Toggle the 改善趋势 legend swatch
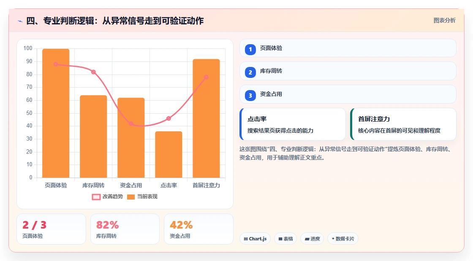Screen dimensions: 473x261 click(x=96, y=197)
